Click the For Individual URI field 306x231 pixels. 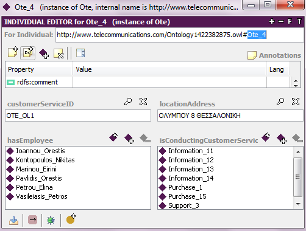(x=180, y=35)
